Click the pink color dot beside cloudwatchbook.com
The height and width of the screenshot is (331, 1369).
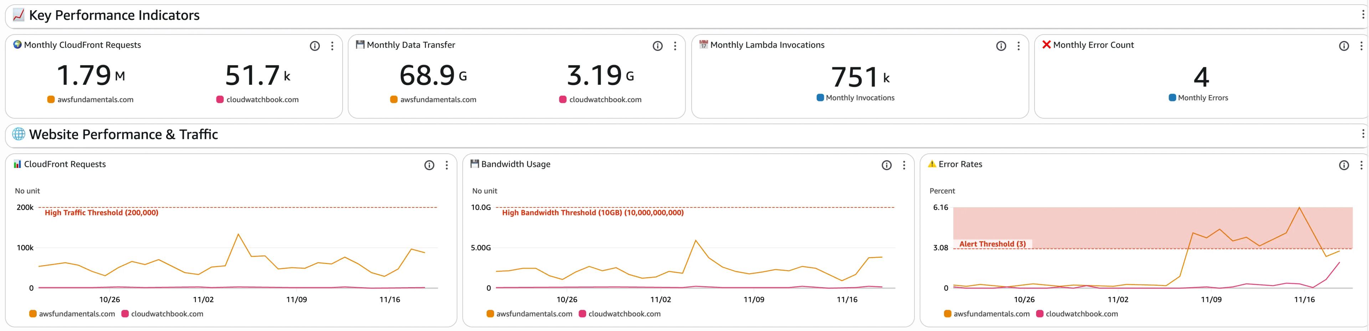tap(220, 99)
